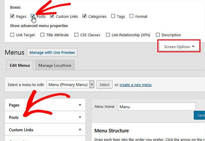Uncheck the Pages box checkbox
The image size is (205, 141).
click(x=12, y=16)
